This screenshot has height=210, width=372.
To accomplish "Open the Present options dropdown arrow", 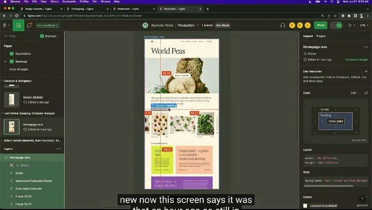I will (354, 25).
